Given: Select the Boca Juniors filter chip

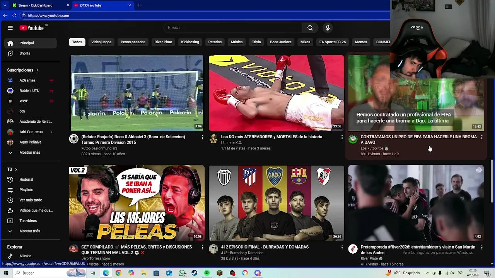Looking at the screenshot, I should click(281, 42).
